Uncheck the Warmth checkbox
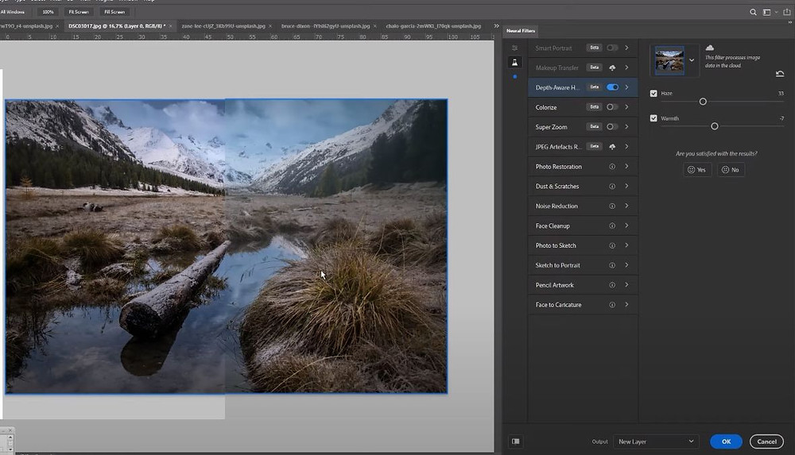 tap(653, 118)
